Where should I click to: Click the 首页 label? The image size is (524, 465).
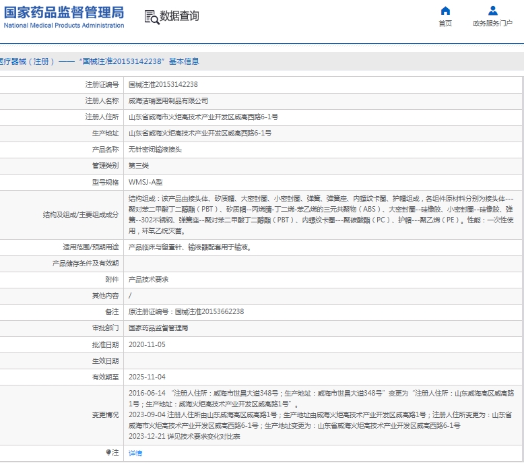(445, 23)
